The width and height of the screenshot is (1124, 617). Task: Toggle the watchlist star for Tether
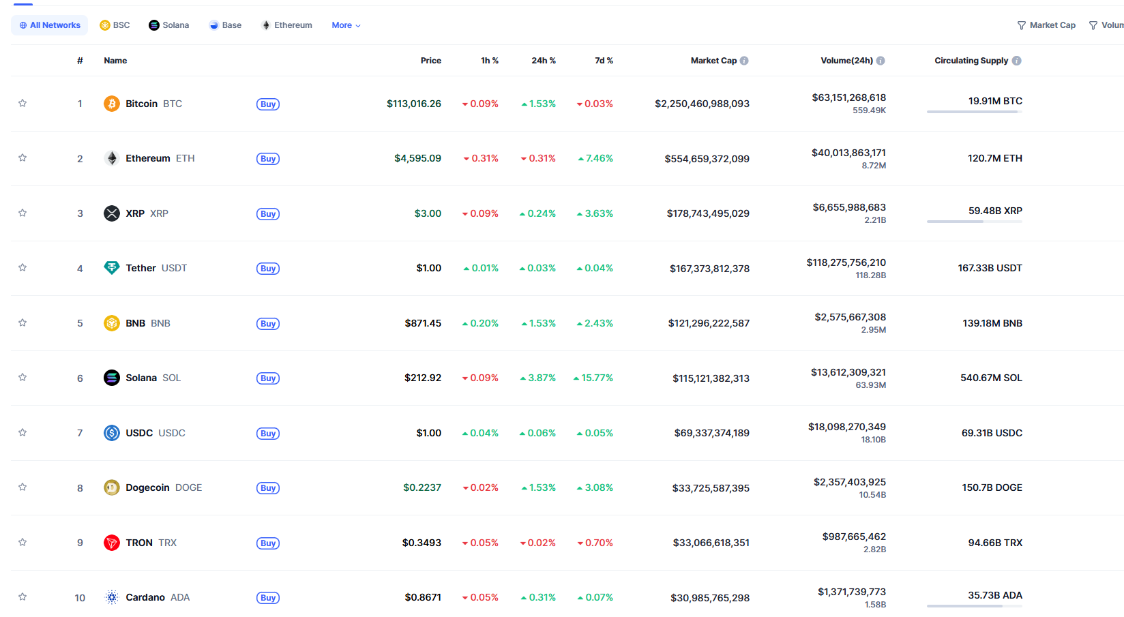[x=23, y=267]
